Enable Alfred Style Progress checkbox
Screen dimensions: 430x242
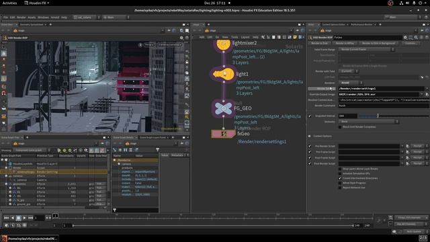(340, 183)
